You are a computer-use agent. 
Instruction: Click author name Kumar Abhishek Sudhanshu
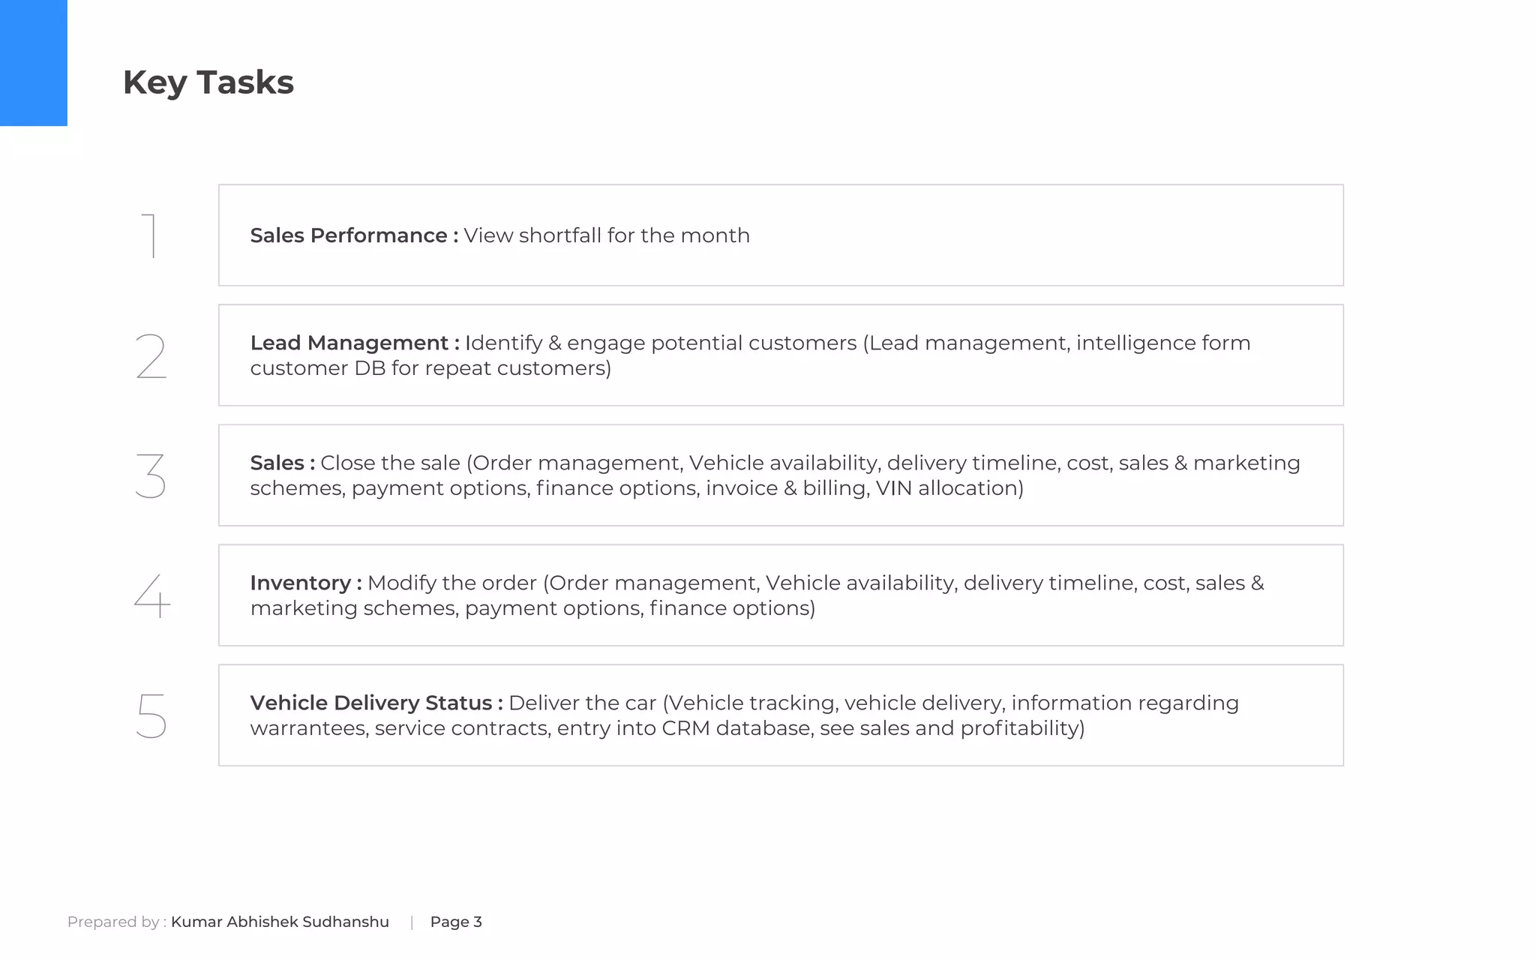coord(280,922)
